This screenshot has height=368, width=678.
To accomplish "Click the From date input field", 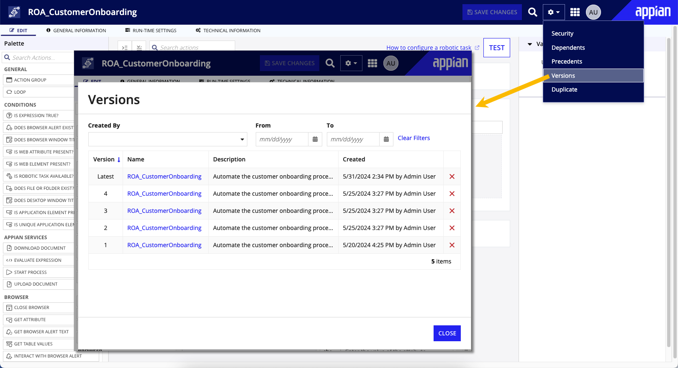I will 282,139.
